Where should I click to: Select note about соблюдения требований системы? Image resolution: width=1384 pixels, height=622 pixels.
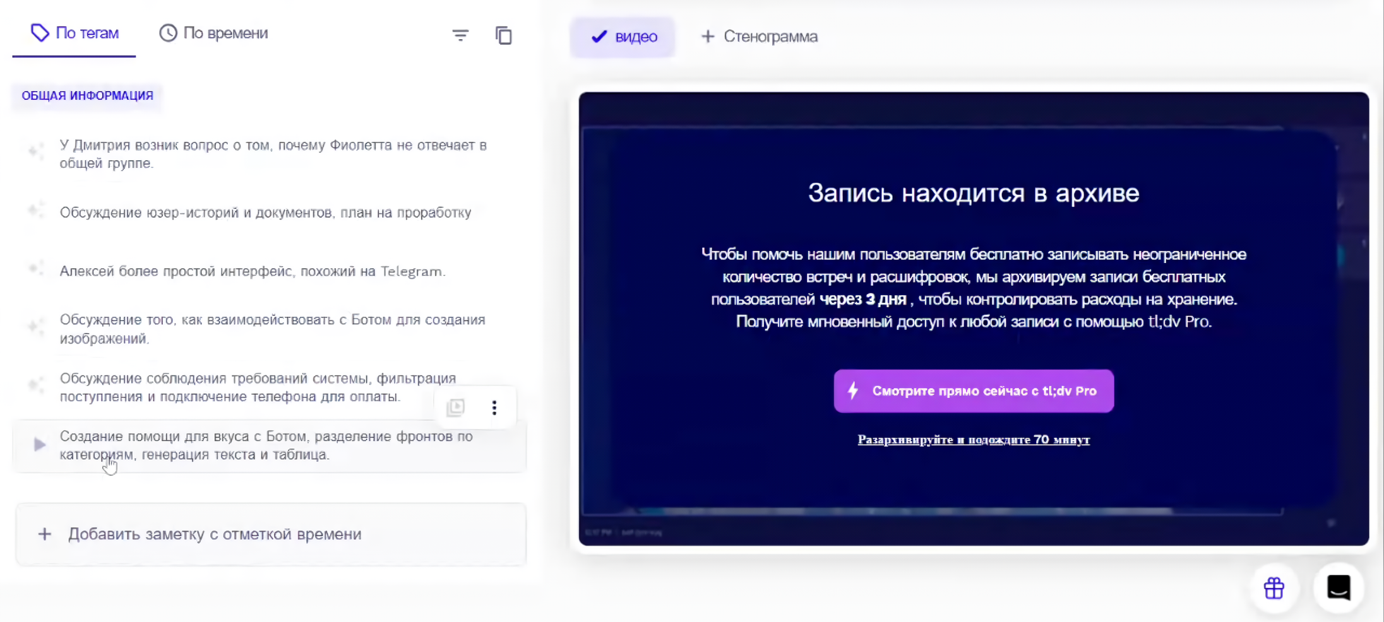(x=258, y=387)
